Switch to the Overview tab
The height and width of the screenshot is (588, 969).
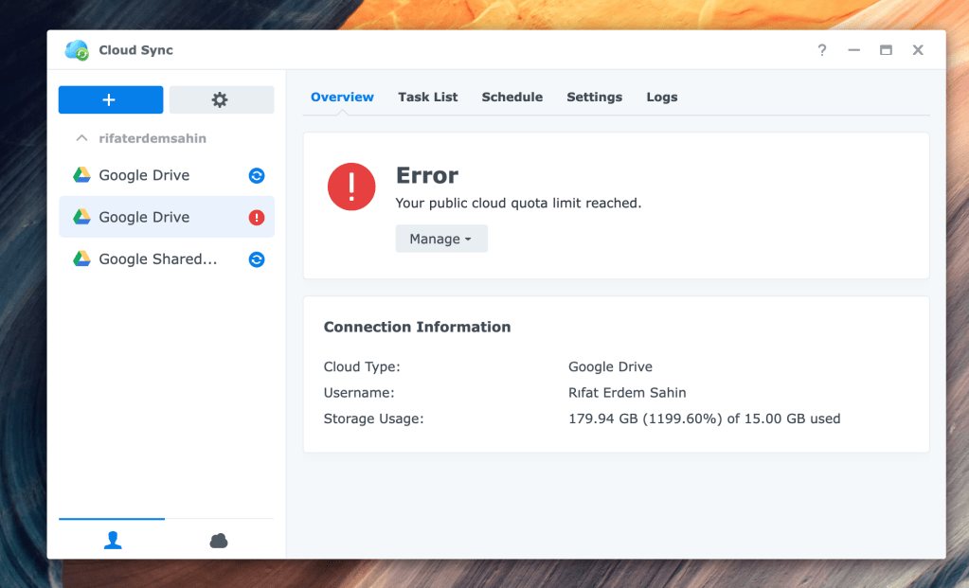[342, 97]
